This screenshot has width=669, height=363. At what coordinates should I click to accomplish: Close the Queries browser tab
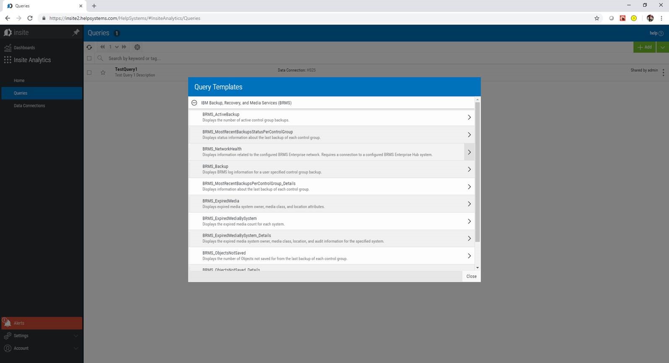coord(81,6)
